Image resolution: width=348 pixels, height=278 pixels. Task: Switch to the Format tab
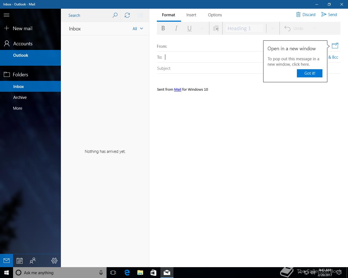[x=169, y=15]
